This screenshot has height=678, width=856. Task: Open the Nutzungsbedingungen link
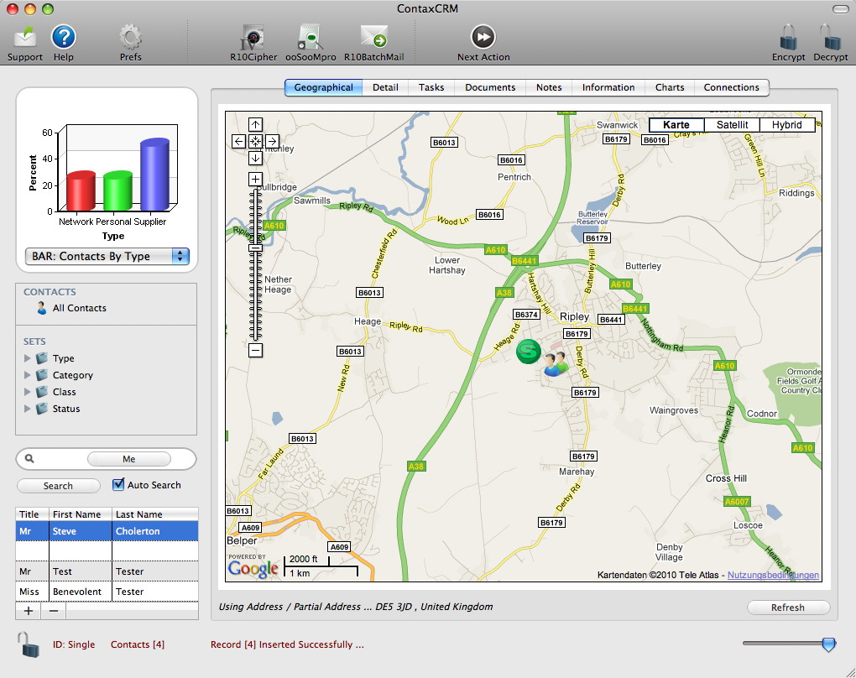pyautogui.click(x=773, y=575)
